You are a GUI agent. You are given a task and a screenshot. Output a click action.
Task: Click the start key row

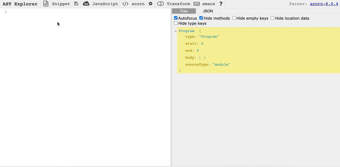click(194, 44)
